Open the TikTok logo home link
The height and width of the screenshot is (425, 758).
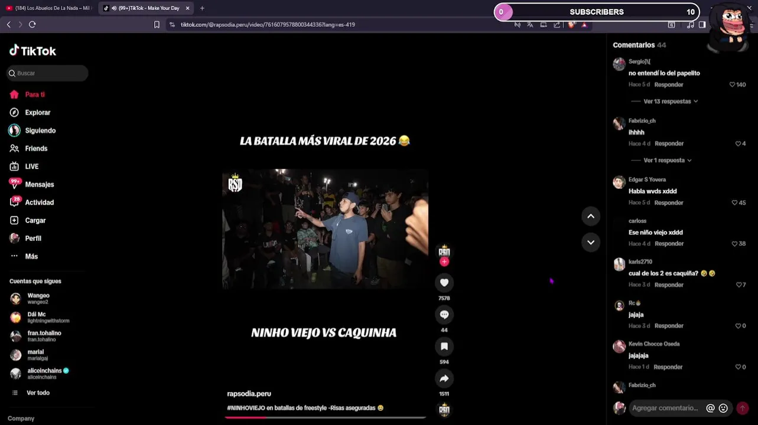click(32, 51)
